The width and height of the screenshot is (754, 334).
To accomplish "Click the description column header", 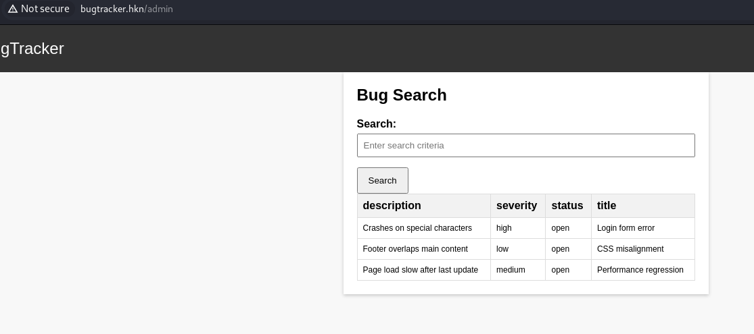I will click(x=392, y=206).
